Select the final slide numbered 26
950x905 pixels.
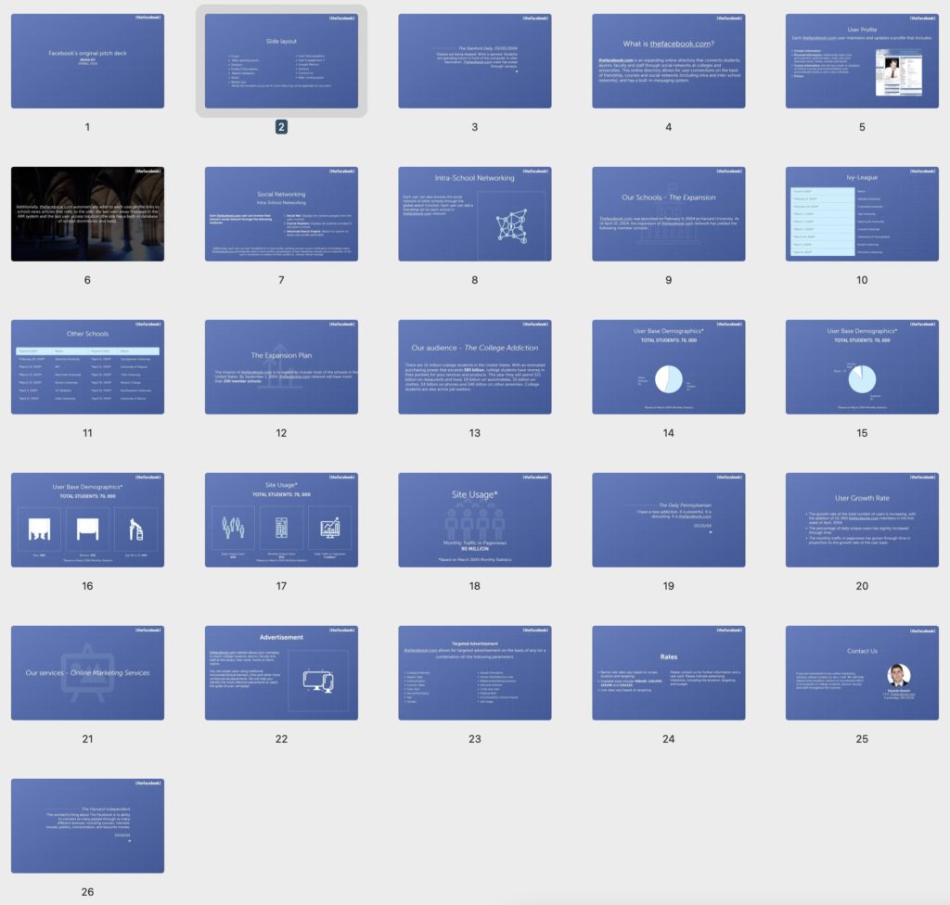coord(87,825)
